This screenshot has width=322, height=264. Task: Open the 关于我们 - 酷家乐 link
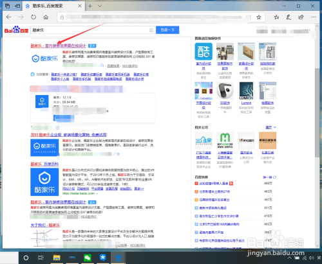[x=45, y=225]
